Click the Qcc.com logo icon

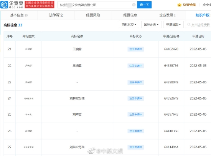(4, 5)
